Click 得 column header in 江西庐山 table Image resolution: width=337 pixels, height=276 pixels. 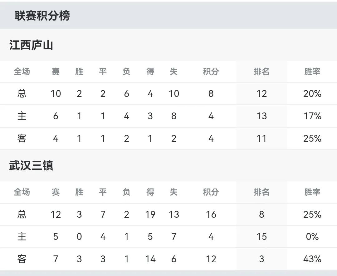click(150, 72)
